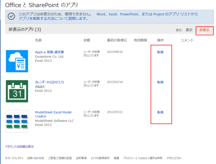The height and width of the screenshot is (164, 216).
Task: Click 取得 for カレンダーから日付入力
Action: (160, 82)
